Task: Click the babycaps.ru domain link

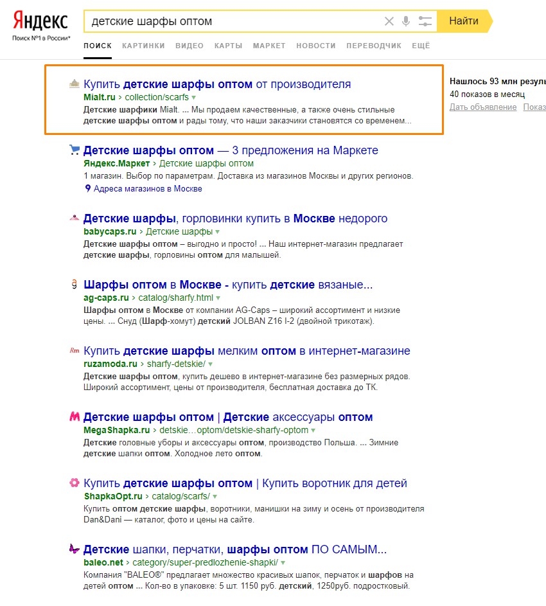Action: pos(110,231)
